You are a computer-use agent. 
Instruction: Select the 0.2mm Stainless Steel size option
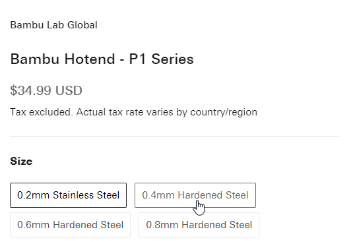click(x=68, y=195)
